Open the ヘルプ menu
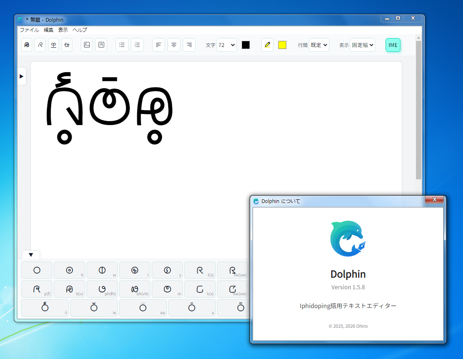 (x=80, y=30)
